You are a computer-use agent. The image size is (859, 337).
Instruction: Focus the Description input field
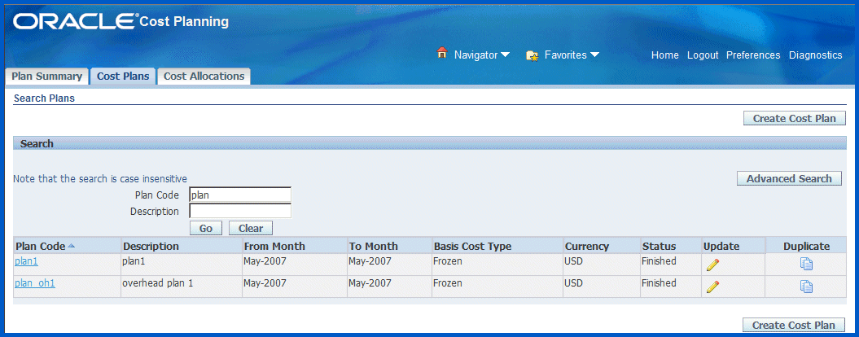coord(240,211)
